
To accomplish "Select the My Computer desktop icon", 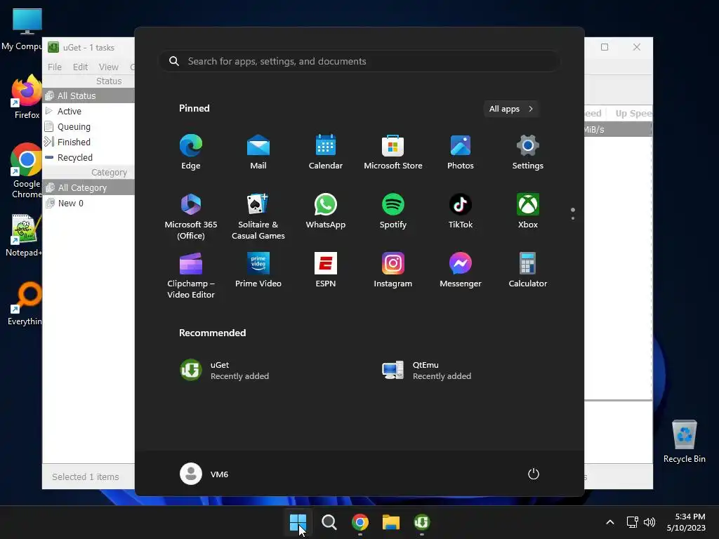I will click(x=22, y=29).
